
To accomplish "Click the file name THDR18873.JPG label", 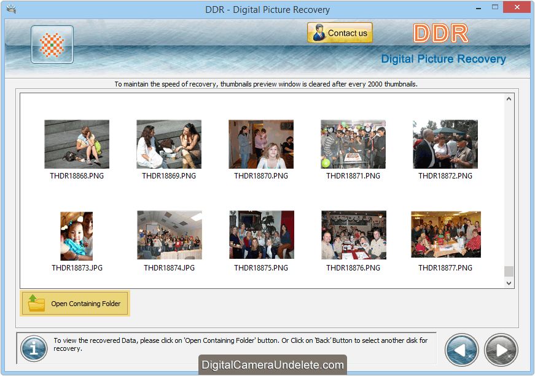I will 77,267.
